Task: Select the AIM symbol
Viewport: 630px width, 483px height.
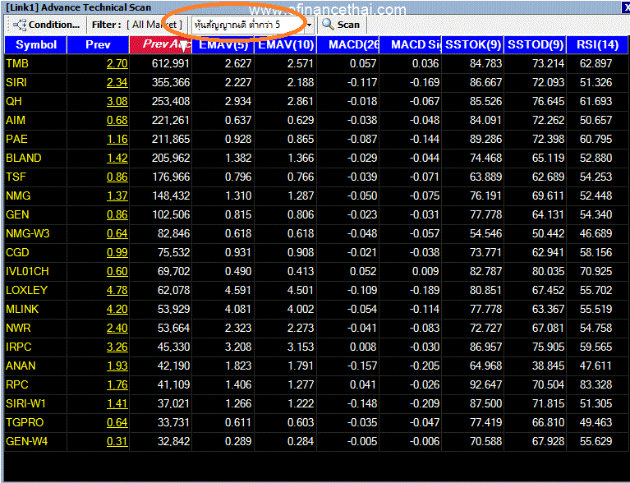Action: (16, 120)
